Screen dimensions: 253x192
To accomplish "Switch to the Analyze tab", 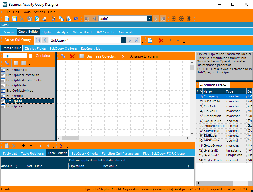I will coord(63,32).
